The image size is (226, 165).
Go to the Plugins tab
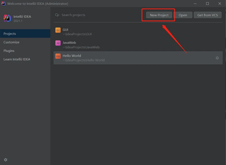(x=9, y=51)
